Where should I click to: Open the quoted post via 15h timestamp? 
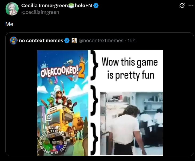click(132, 41)
